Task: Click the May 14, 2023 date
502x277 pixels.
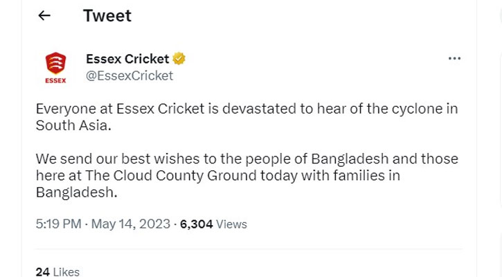Action: tap(130, 224)
